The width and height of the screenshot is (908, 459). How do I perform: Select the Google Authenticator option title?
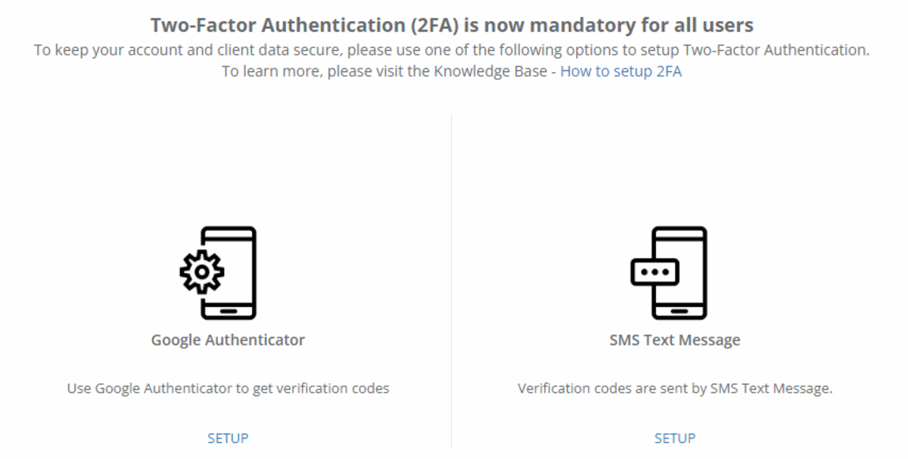228,340
